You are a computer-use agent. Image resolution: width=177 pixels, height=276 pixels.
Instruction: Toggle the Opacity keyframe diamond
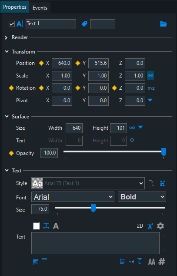click(11, 153)
